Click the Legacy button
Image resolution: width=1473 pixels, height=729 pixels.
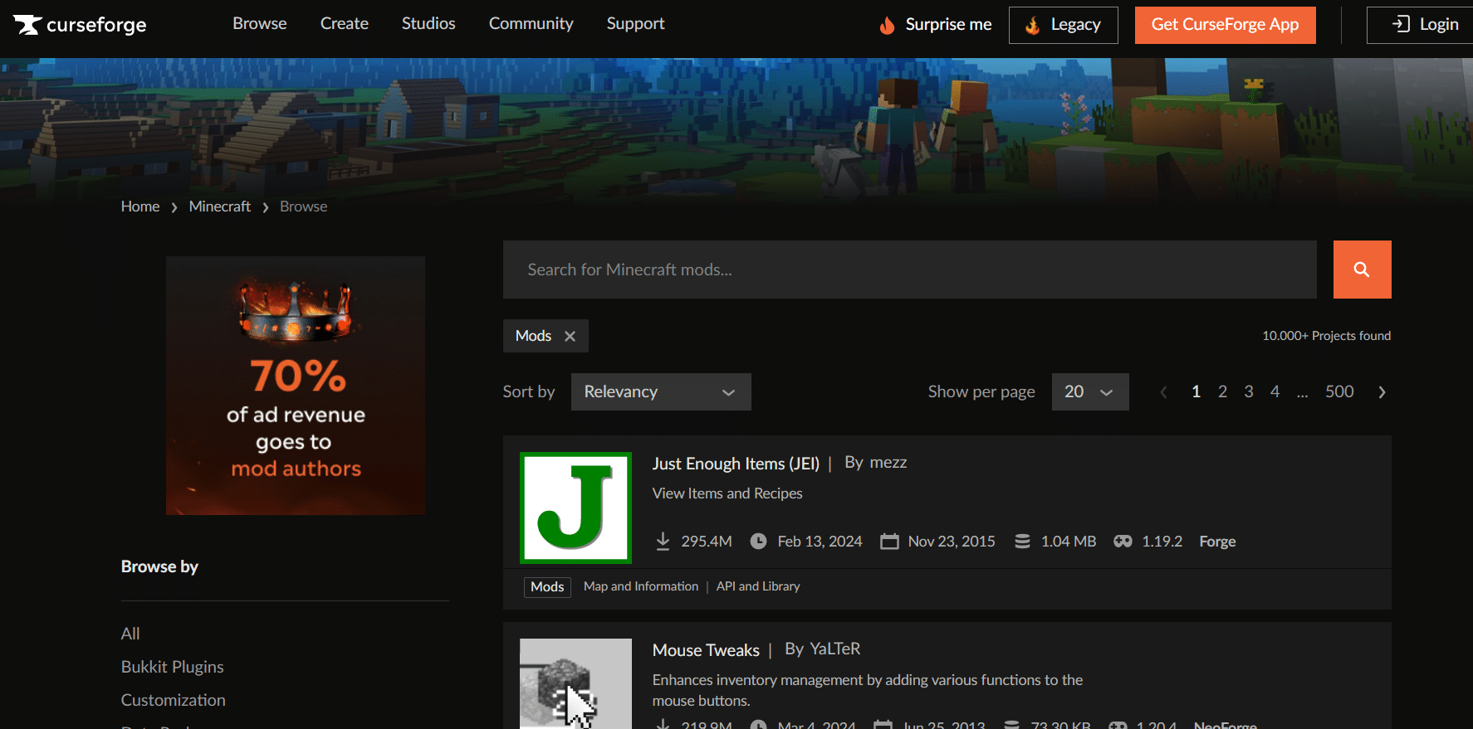(x=1064, y=25)
